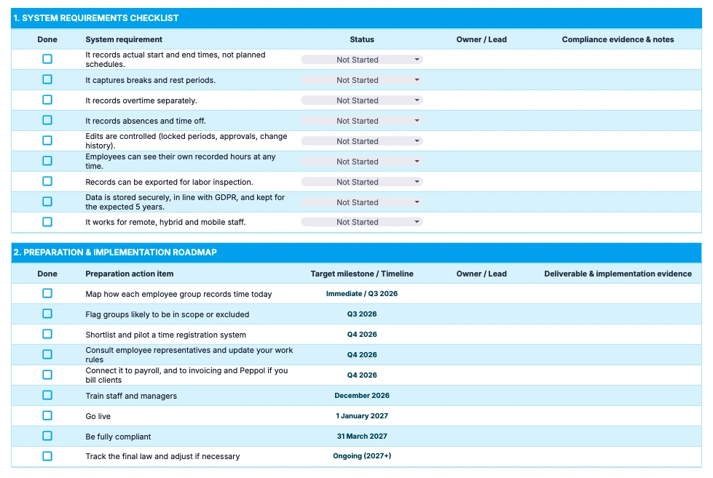
Task: Click 'Preparation action item' header
Action: [x=130, y=274]
